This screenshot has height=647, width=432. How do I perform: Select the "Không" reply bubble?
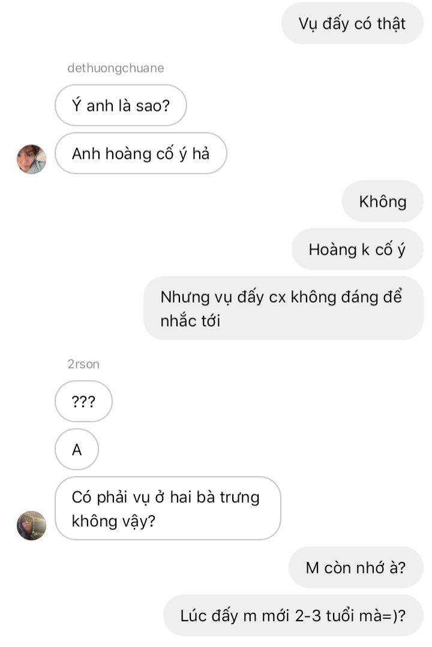382,201
